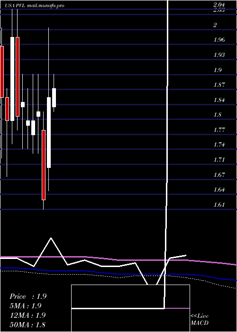This screenshot has width=237, height=332.
Task: Click the 'USA PVL mail.munafa.pro' chart title
Action: point(35,6)
